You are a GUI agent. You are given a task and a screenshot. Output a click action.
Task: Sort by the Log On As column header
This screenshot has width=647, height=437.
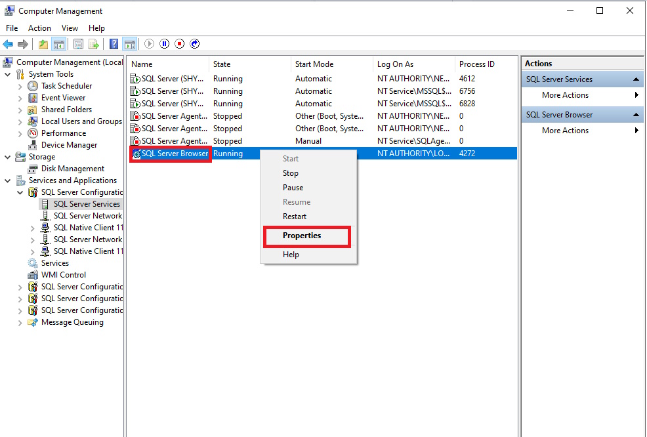(414, 64)
